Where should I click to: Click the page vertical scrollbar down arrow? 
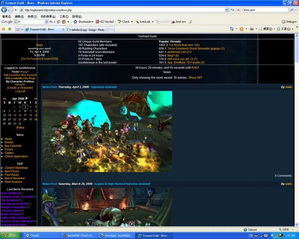coord(296,224)
